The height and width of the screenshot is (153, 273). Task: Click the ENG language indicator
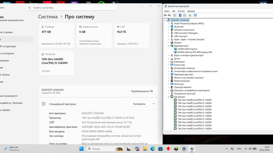239,149
